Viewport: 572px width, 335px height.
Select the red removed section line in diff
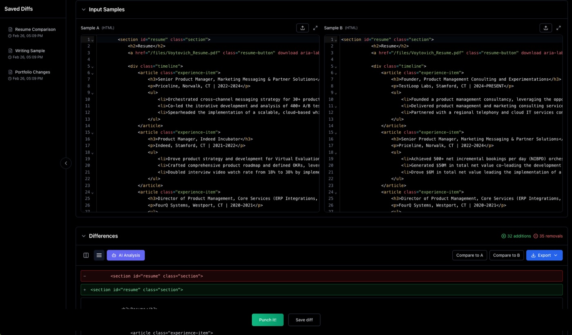[322, 276]
